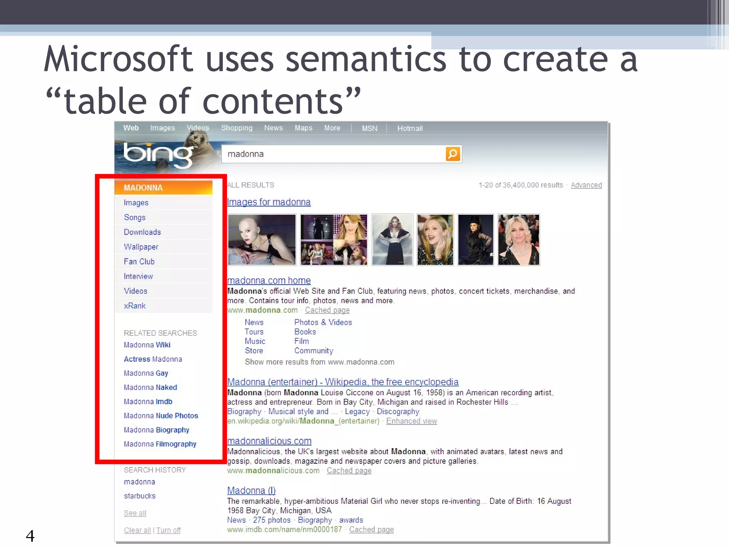Click See all under search history
The width and height of the screenshot is (729, 547).
135,513
